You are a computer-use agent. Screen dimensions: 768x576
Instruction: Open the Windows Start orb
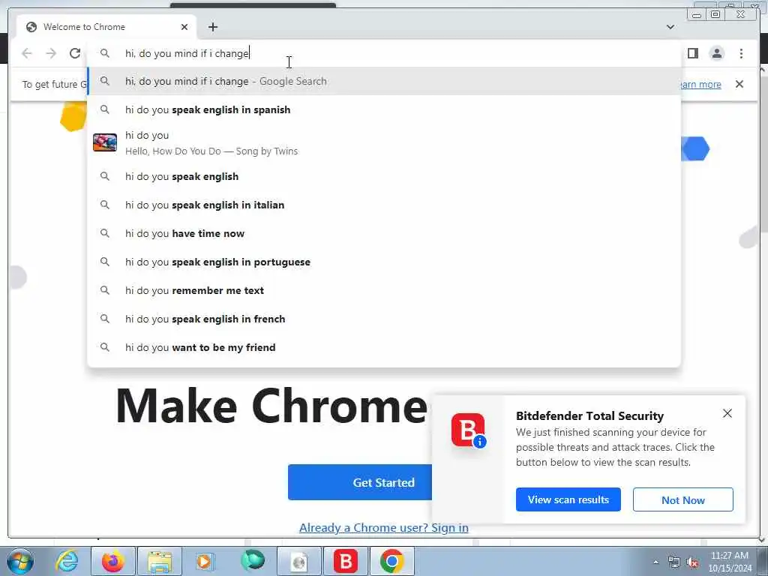[20, 561]
